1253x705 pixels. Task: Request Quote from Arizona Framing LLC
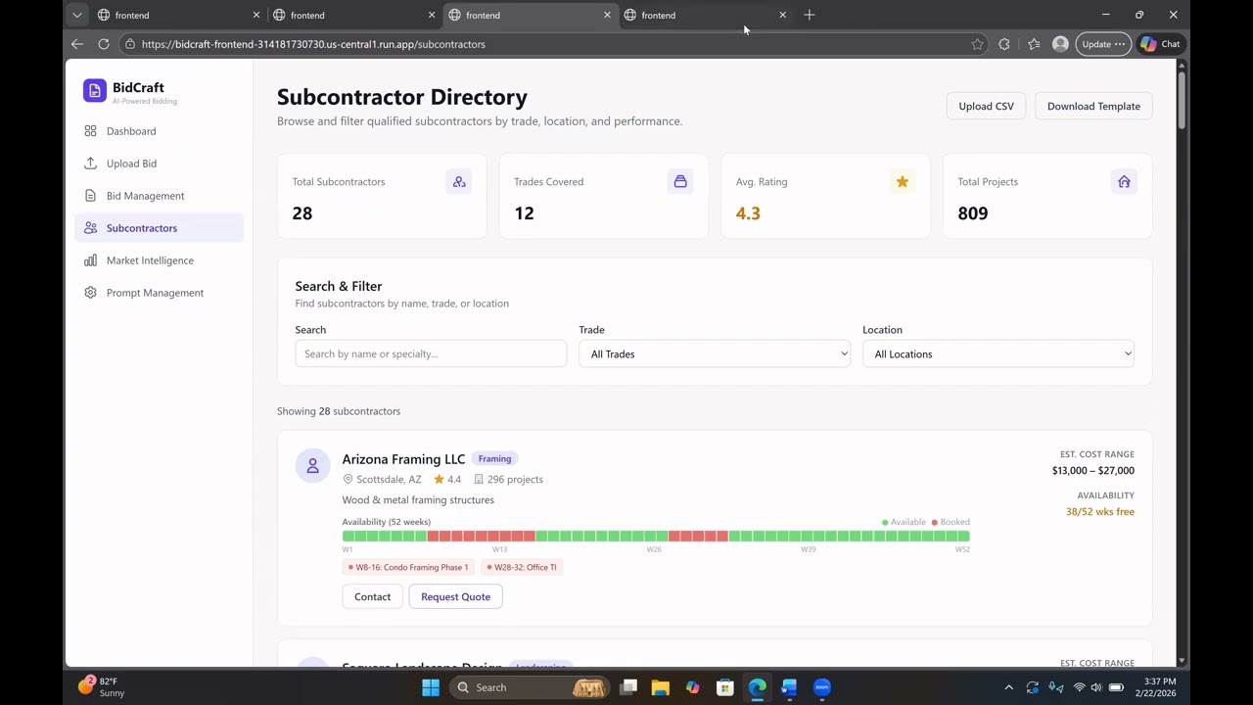pos(455,596)
